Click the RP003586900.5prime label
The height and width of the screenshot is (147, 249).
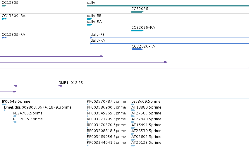tap(106, 107)
